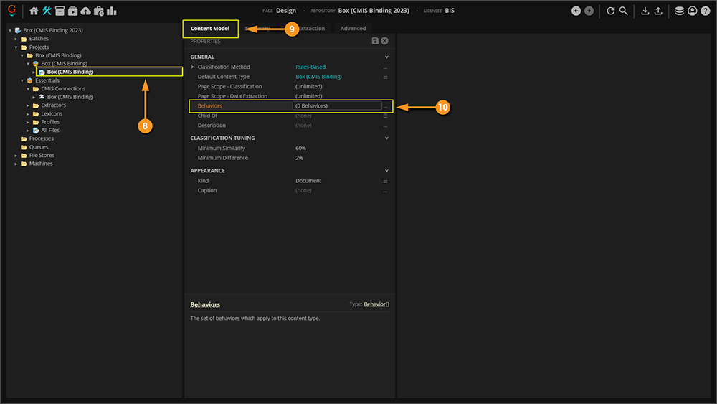This screenshot has height=404, width=717.
Task: Save properties with the floppy disk icon
Action: click(x=375, y=42)
